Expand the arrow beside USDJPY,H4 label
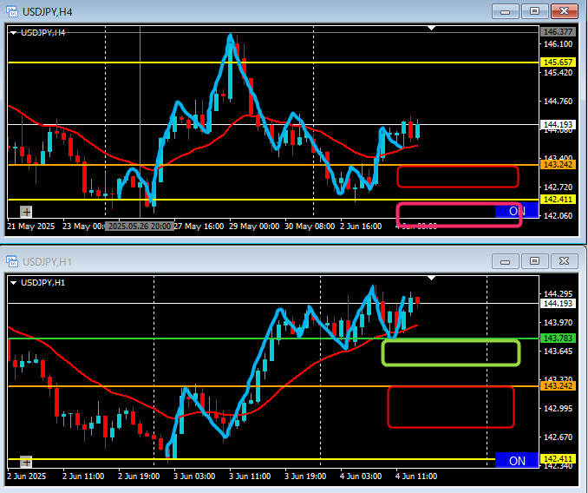This screenshot has height=493, width=588. tap(12, 32)
